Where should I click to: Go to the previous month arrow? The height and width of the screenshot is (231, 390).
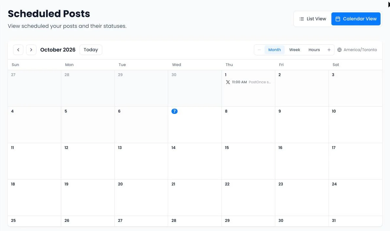point(18,50)
